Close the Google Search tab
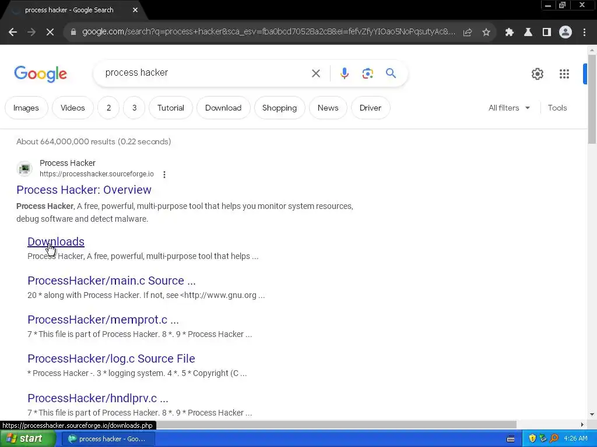This screenshot has height=447, width=597. coord(135,10)
